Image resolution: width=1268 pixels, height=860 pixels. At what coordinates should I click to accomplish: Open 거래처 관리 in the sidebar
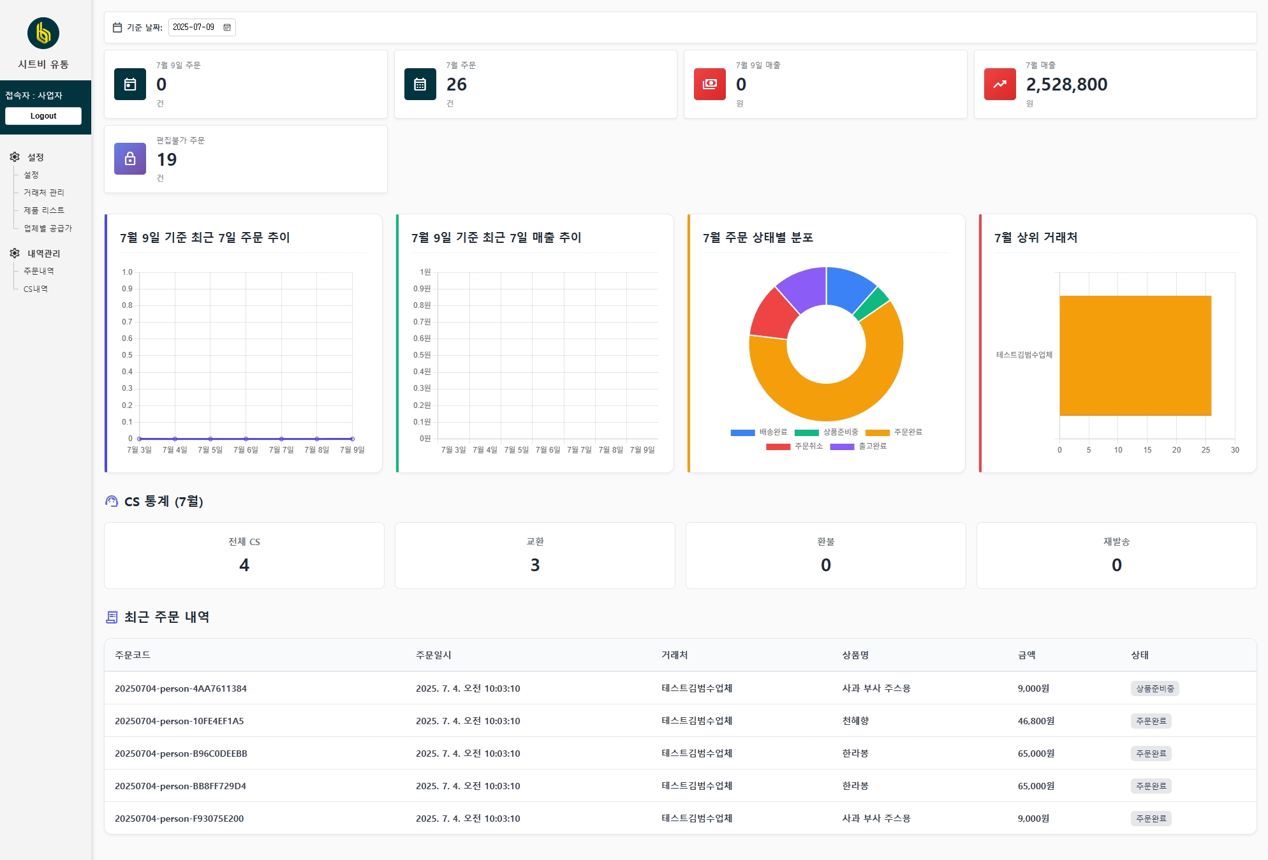click(44, 193)
